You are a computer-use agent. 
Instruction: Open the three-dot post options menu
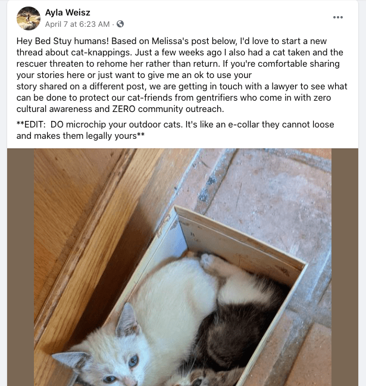(337, 17)
